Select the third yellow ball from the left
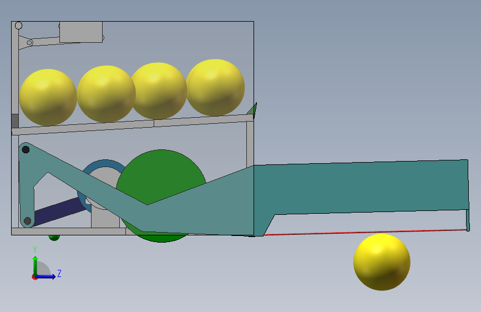481x312 pixels. [x=159, y=91]
